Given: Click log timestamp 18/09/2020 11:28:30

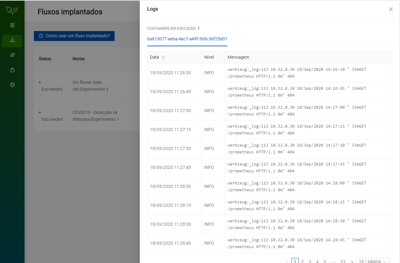Looking at the screenshot, I should [170, 224].
